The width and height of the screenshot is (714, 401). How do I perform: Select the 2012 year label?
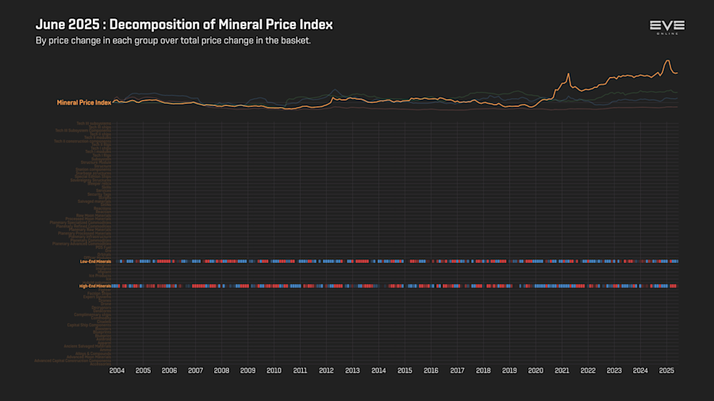pos(326,371)
